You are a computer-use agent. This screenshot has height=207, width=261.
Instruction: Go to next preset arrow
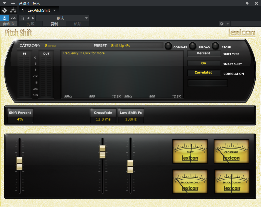coord(33,18)
